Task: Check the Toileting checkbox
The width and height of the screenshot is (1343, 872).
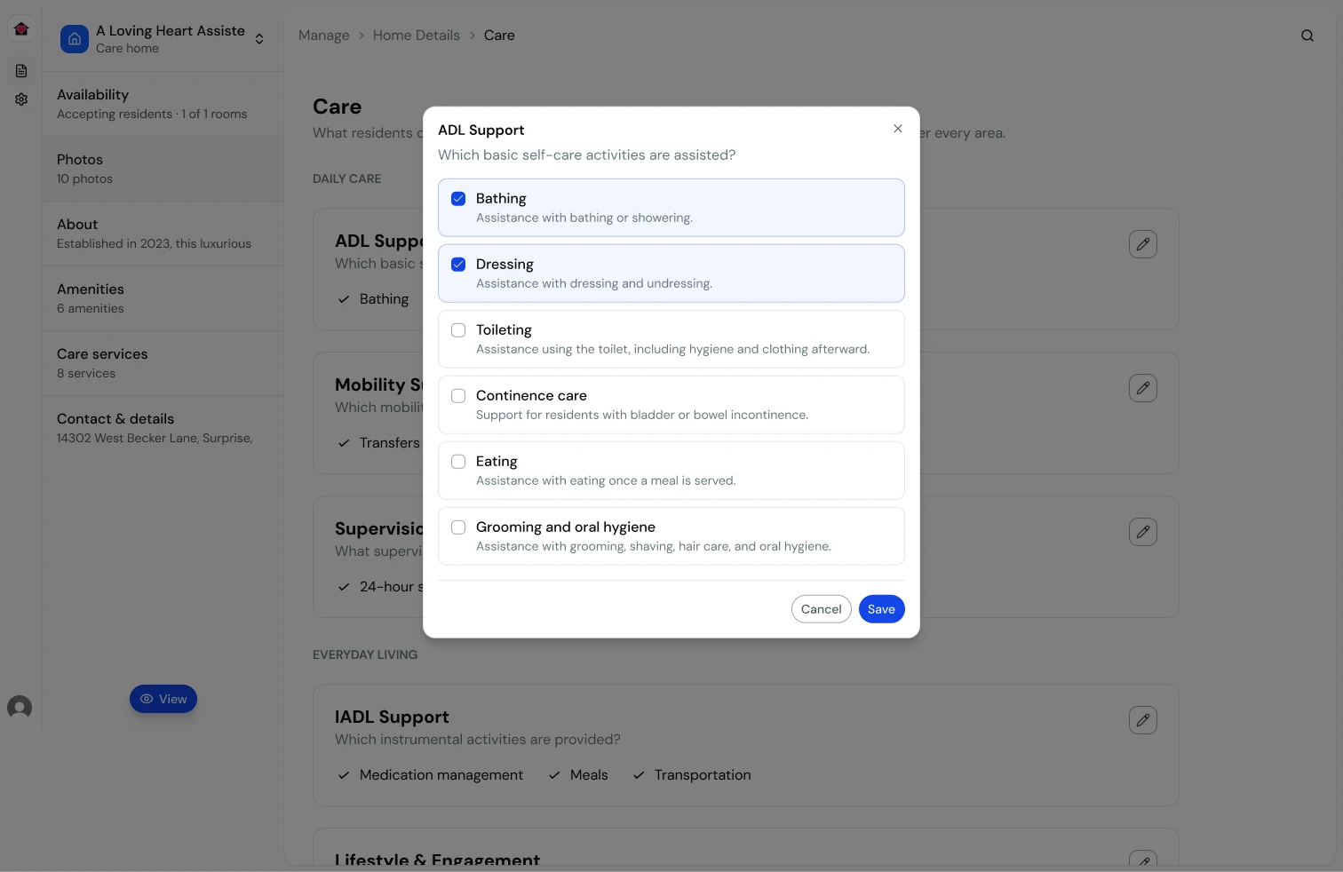Action: tap(458, 330)
